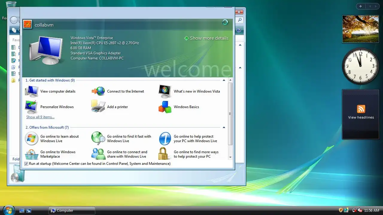This screenshot has width=383, height=215.
Task: Open Go online to connect and share
Action: tap(119, 154)
